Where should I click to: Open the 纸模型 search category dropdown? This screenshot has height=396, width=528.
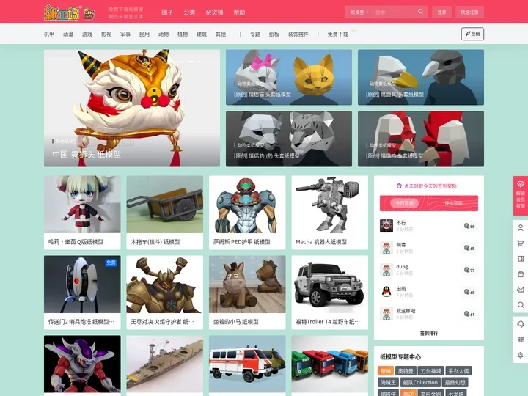(359, 12)
